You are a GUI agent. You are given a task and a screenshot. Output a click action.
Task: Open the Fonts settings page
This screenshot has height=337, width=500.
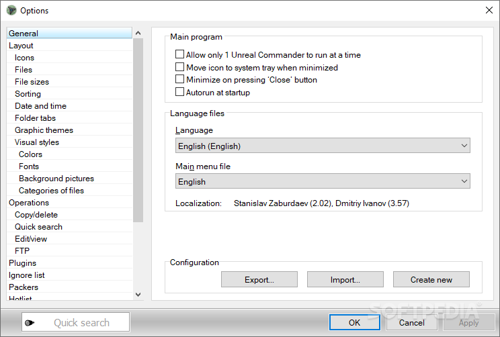point(69,166)
